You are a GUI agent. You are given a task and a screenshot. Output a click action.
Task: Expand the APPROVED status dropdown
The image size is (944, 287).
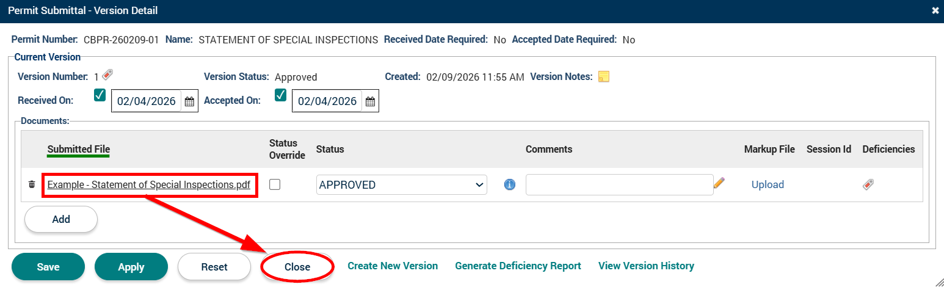coord(401,185)
